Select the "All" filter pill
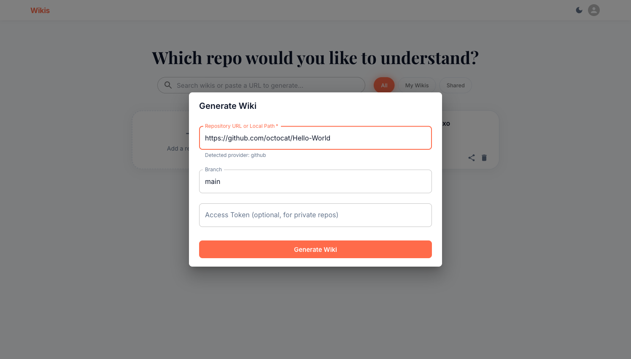 384,85
